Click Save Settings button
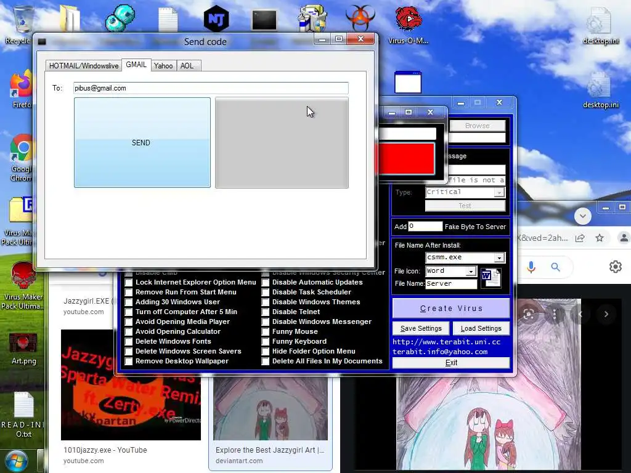 (x=421, y=329)
